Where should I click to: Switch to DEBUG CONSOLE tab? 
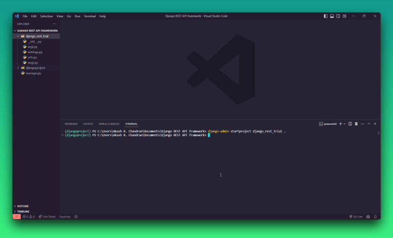(x=109, y=124)
